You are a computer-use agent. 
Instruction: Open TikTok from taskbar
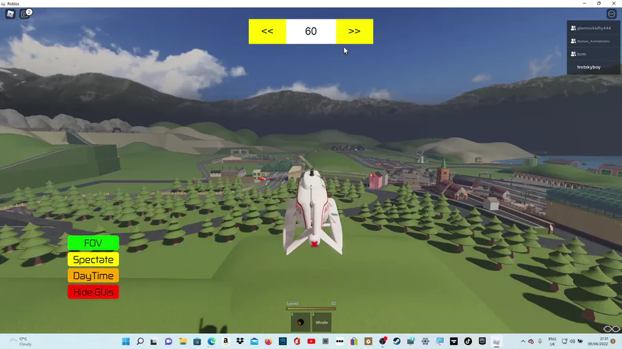click(468, 341)
